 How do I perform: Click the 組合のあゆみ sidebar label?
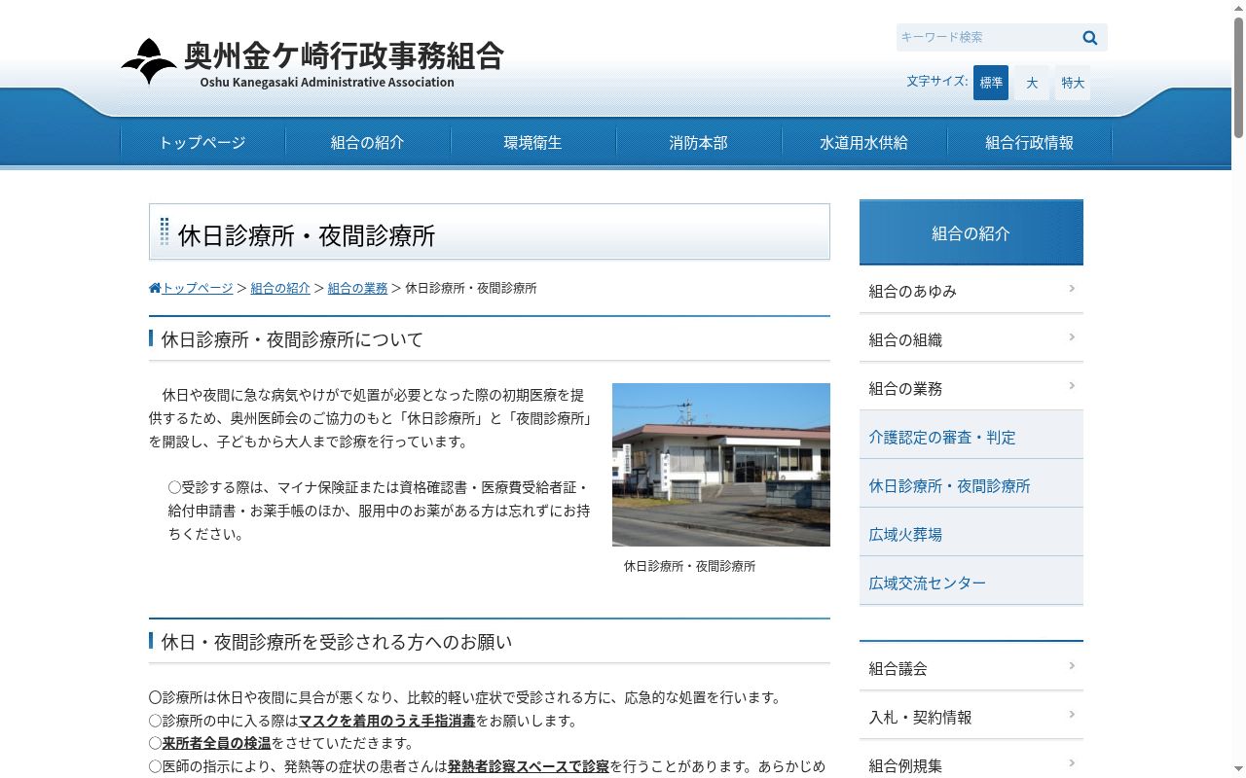[x=913, y=291]
